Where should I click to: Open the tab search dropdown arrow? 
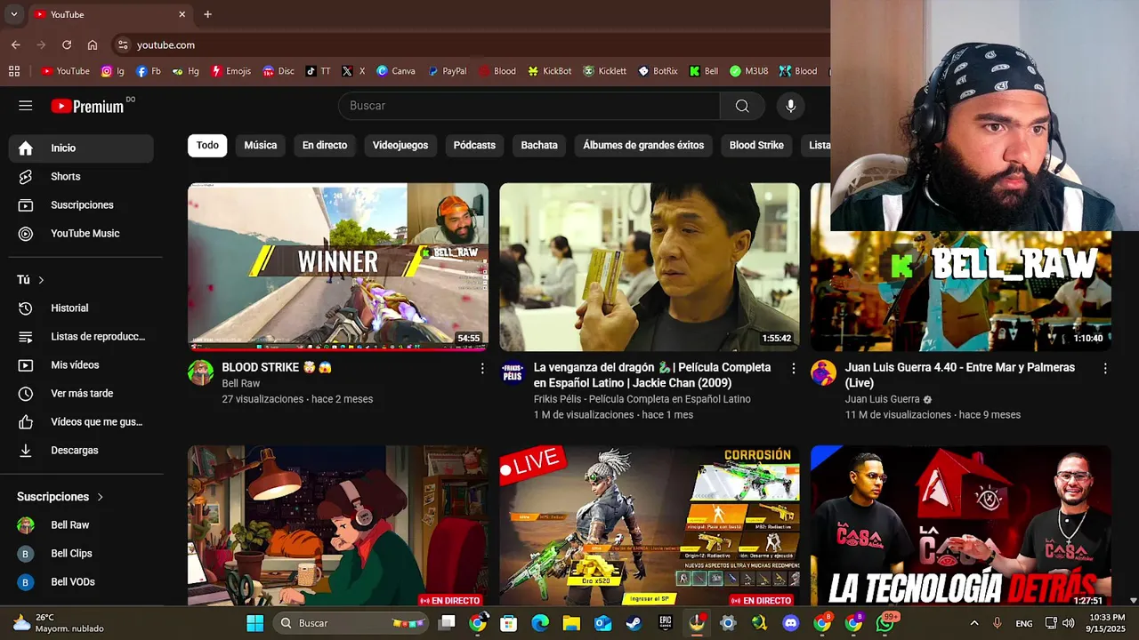(13, 14)
